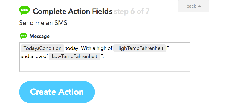Viewport: 228px width, 111px height.
Task: Select the HighTempFahrenheit ingredient chip
Action: pos(140,48)
